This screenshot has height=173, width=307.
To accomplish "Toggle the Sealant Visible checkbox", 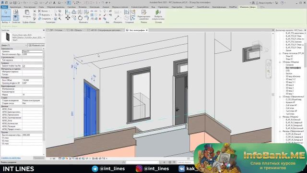I will click(x=24, y=66).
